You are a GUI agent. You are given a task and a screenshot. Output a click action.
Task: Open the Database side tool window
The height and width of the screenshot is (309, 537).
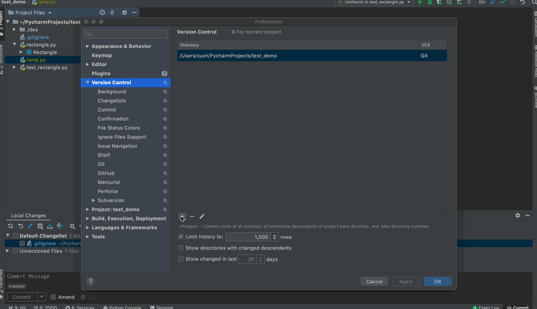[x=535, y=23]
